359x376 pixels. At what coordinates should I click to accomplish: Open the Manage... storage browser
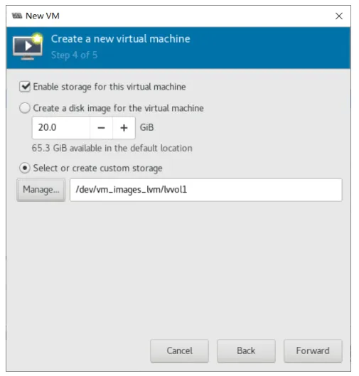pyautogui.click(x=41, y=190)
